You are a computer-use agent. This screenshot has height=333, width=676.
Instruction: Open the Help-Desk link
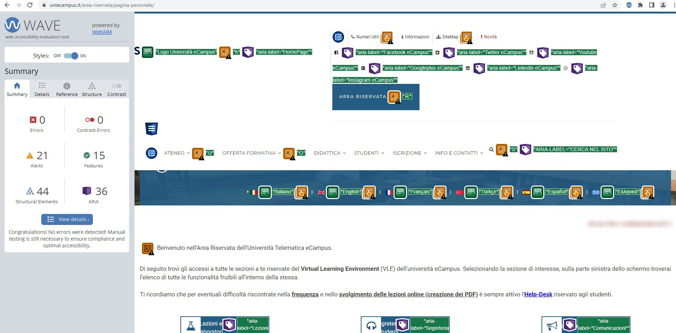538,294
